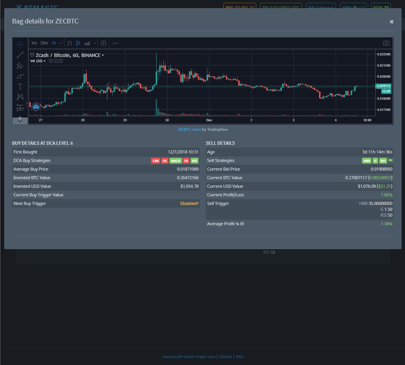Choose the area chart style
The width and height of the screenshot is (405, 365).
[x=87, y=43]
